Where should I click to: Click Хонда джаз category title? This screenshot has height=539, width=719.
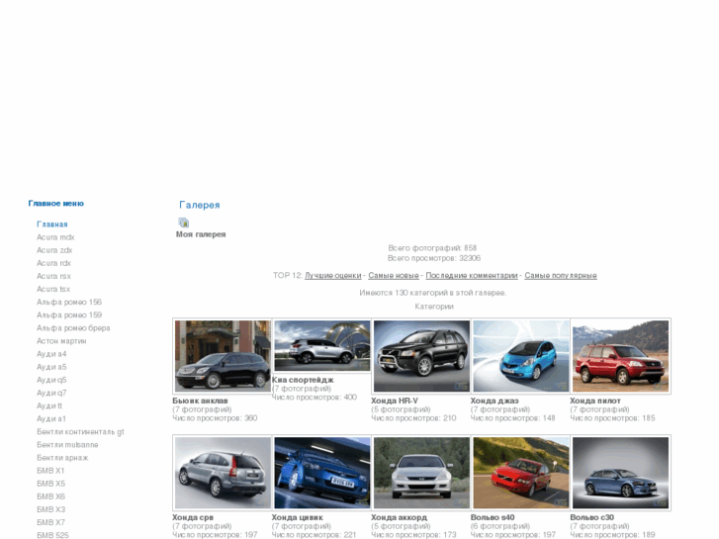point(494,401)
